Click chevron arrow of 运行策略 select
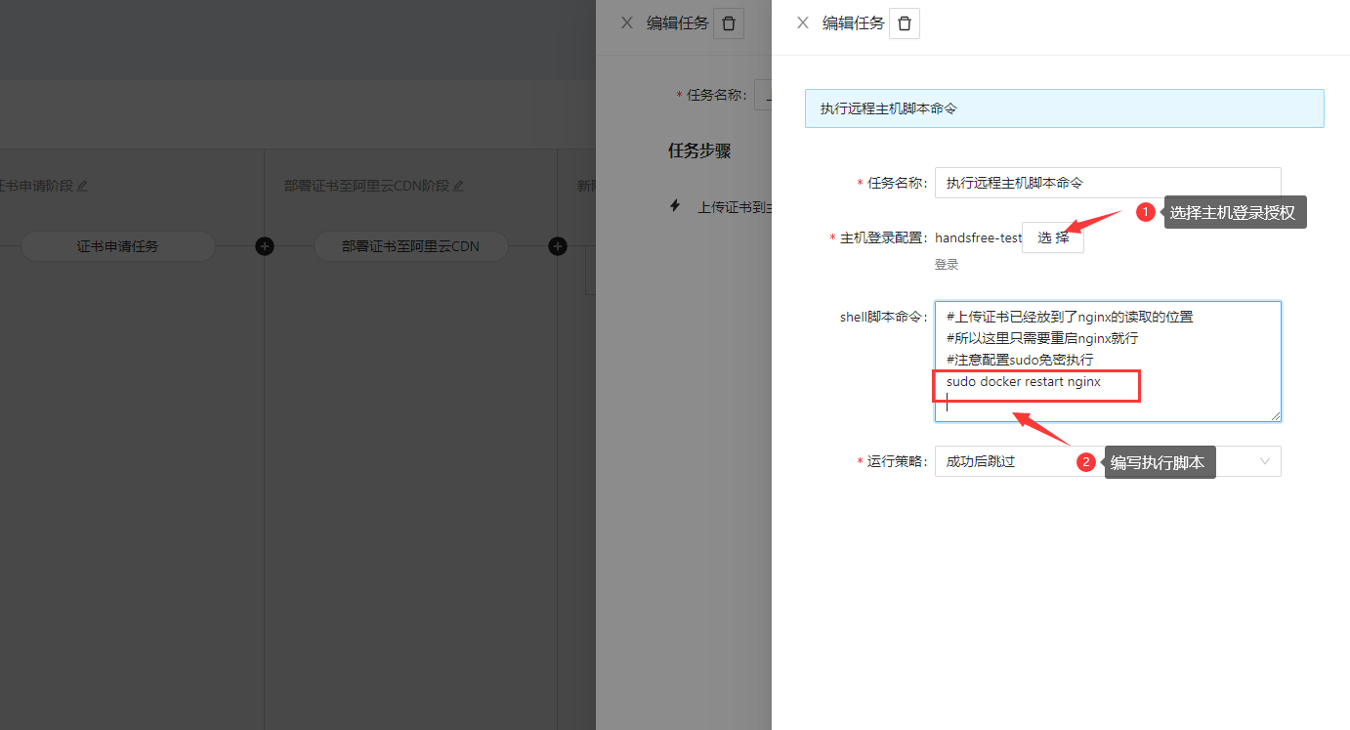The width and height of the screenshot is (1350, 730). tap(1265, 461)
